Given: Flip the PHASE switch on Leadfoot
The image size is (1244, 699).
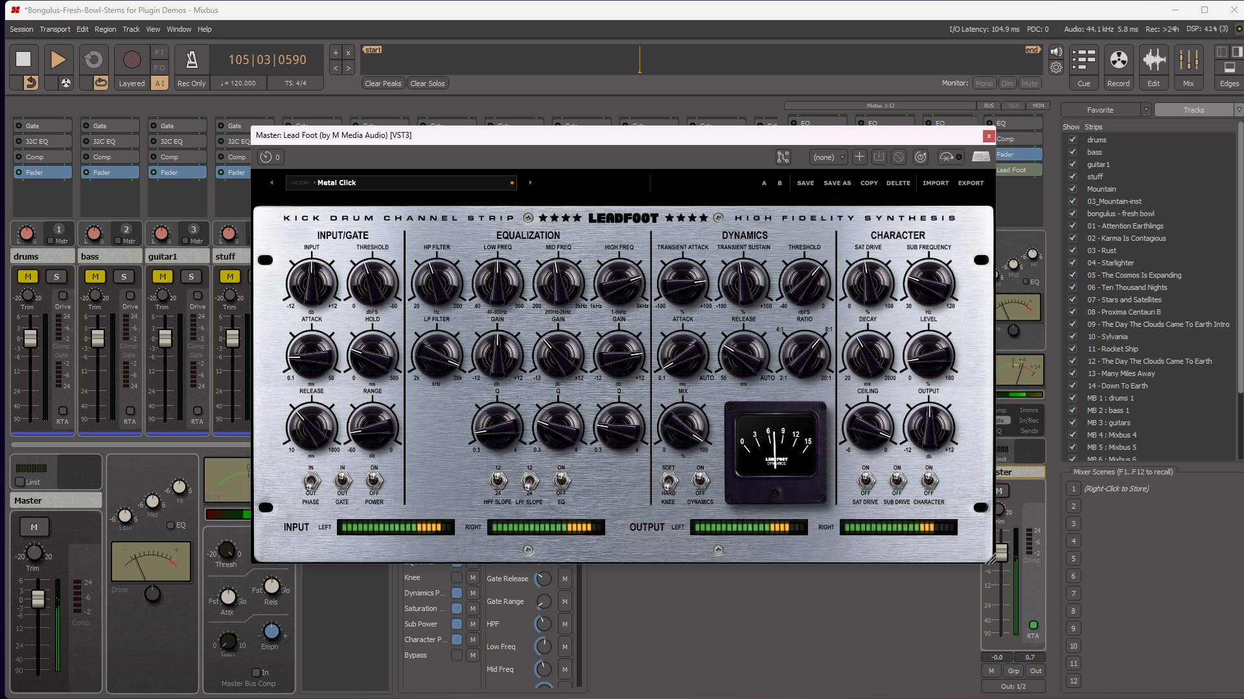Looking at the screenshot, I should tap(311, 481).
